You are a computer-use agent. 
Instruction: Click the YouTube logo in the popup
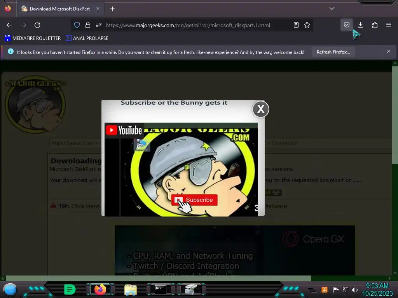pyautogui.click(x=124, y=130)
